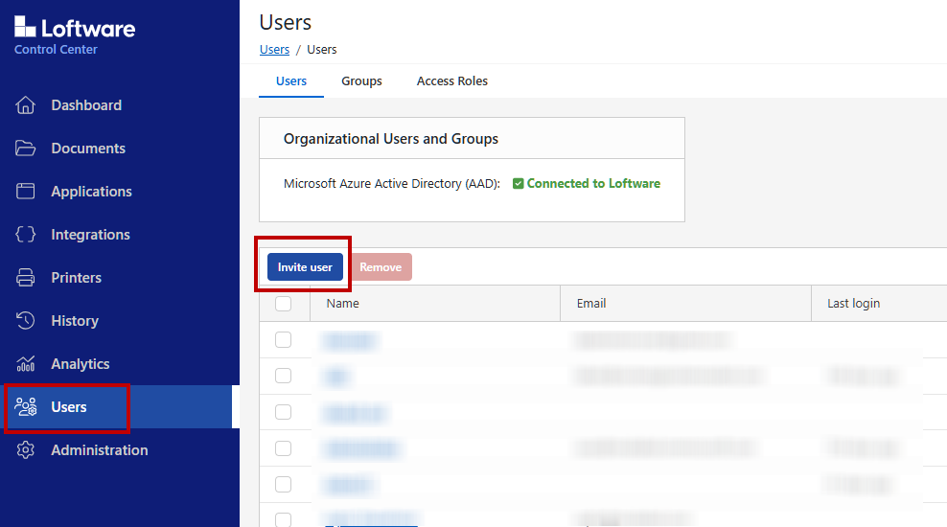947x527 pixels.
Task: Click the Users page title
Action: 285,22
